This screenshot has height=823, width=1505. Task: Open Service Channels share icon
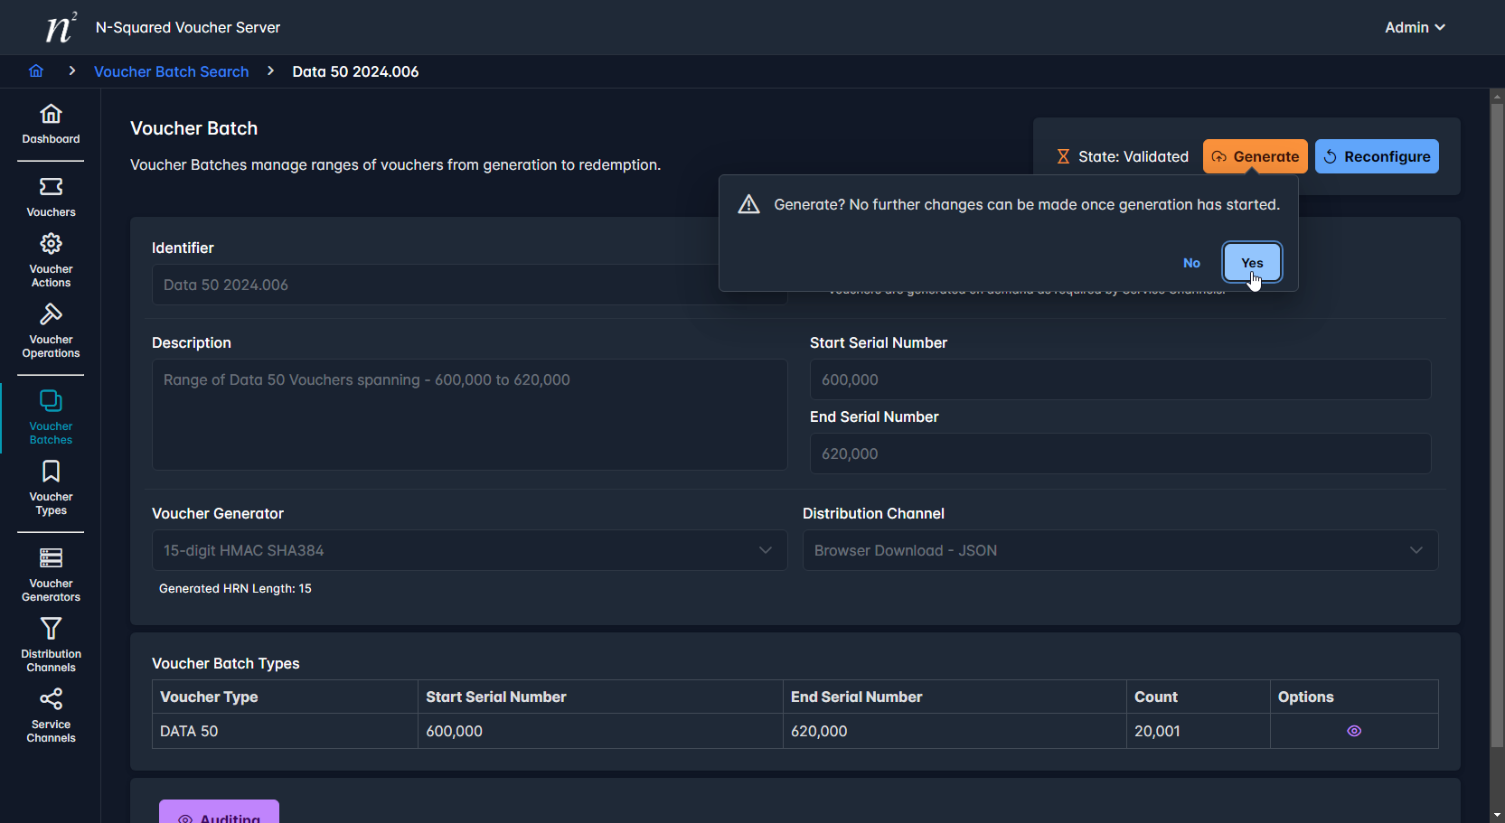[51, 699]
